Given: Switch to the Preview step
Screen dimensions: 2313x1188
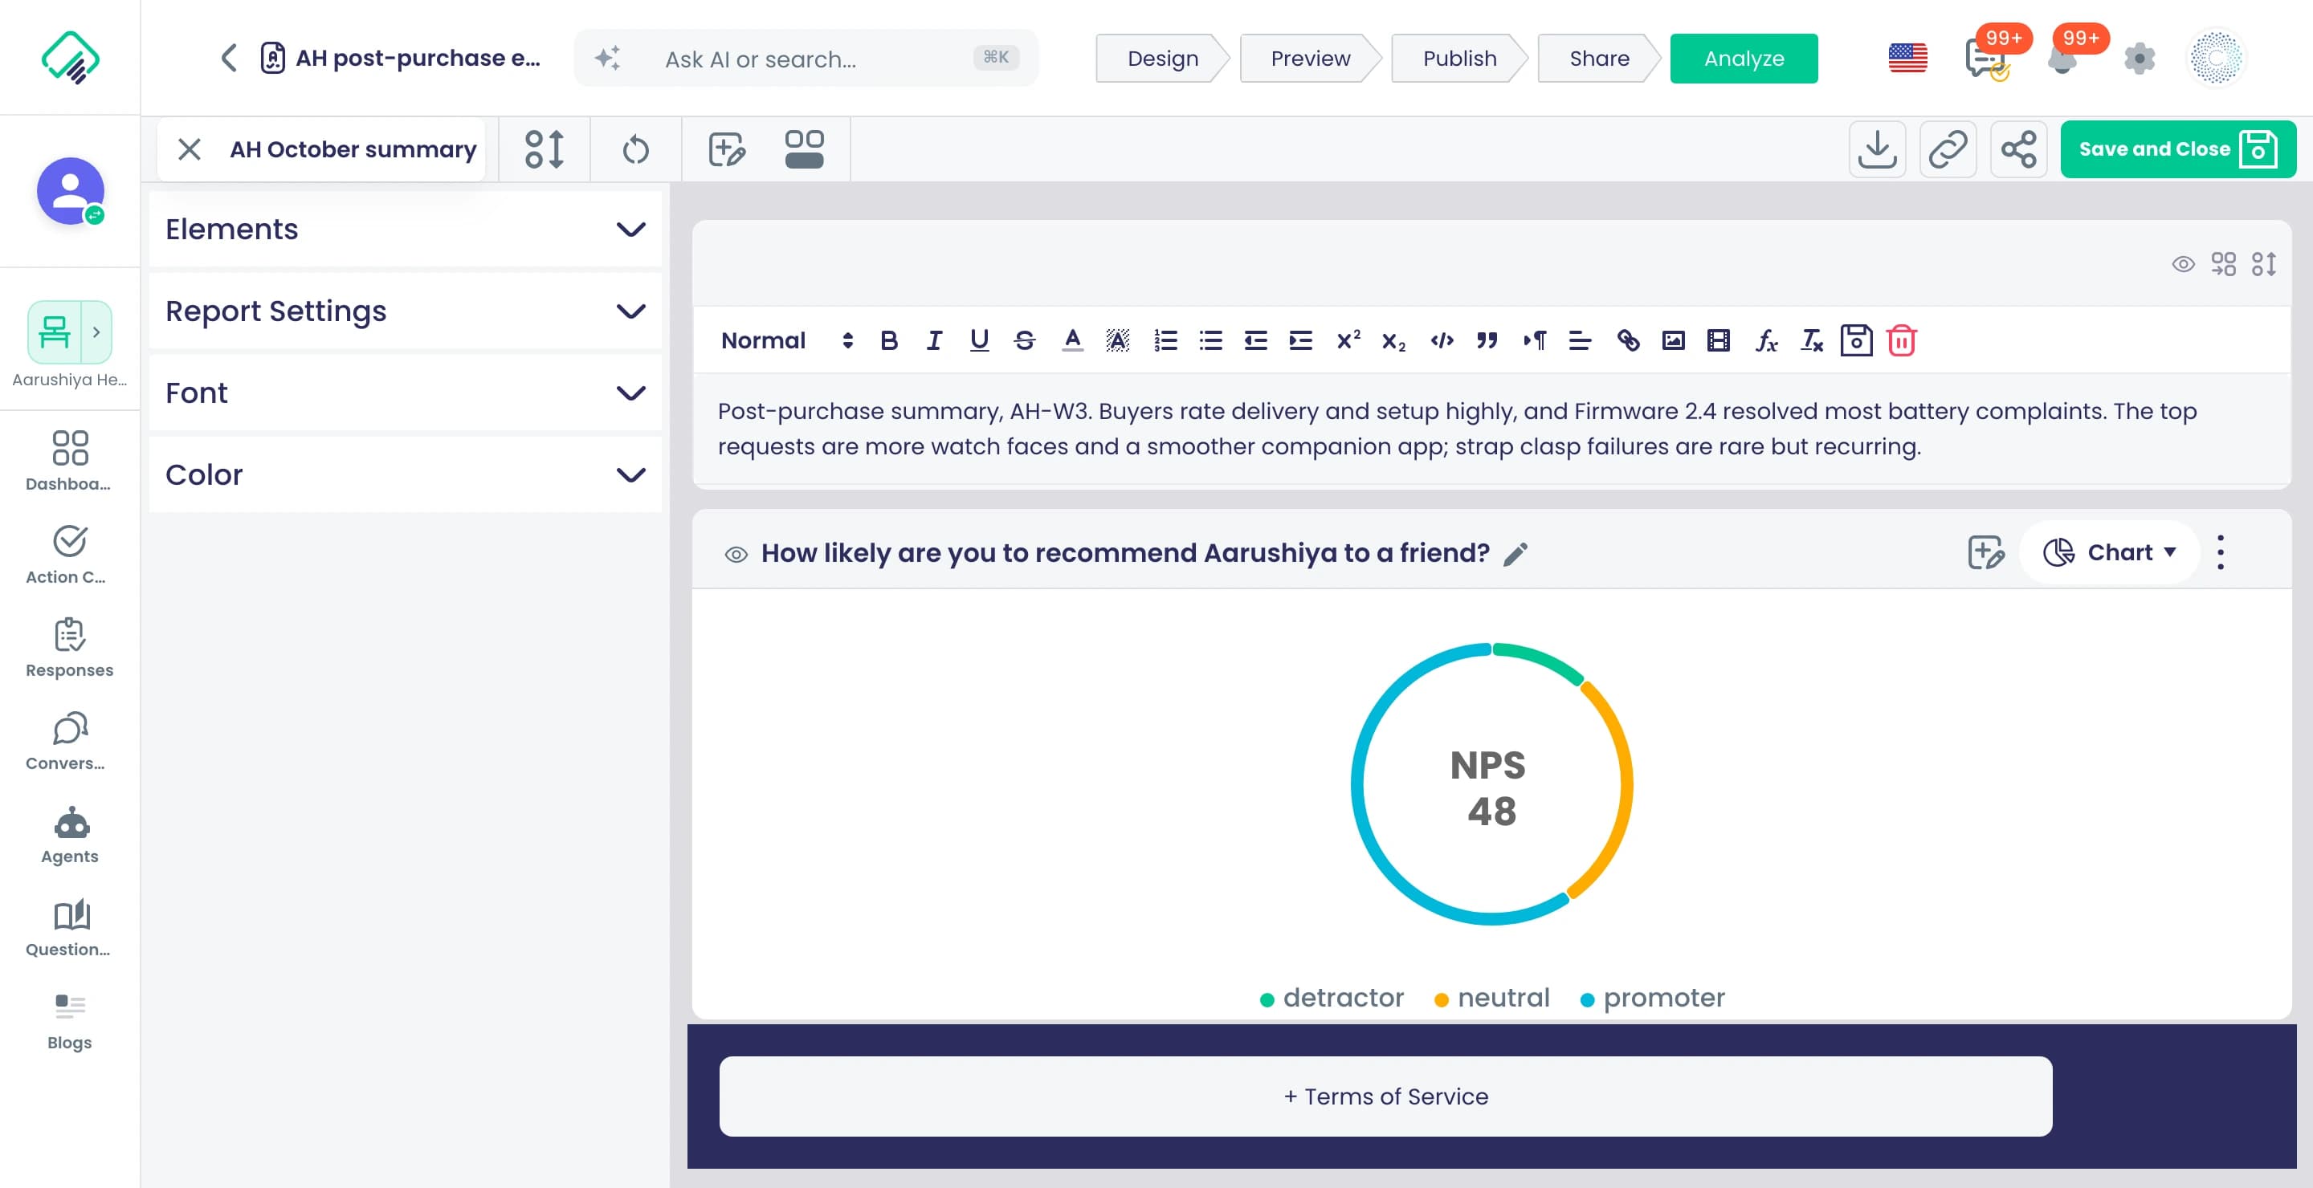Looking at the screenshot, I should (x=1310, y=59).
